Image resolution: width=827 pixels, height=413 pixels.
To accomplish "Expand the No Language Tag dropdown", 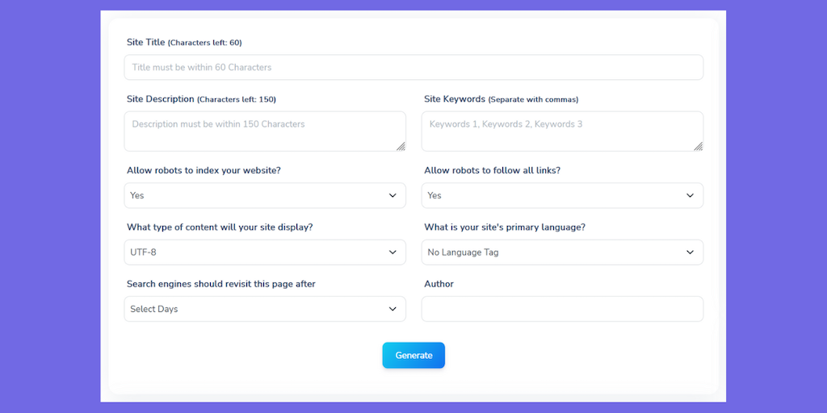I will tap(561, 252).
